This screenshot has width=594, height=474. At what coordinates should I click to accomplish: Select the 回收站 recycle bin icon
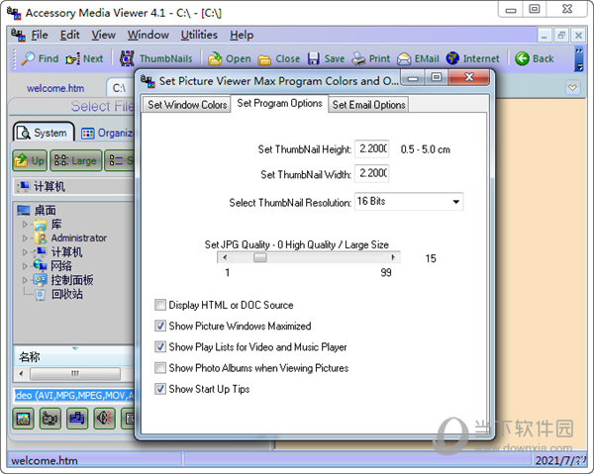[41, 295]
